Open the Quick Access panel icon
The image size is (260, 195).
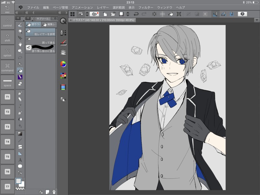pos(63,21)
